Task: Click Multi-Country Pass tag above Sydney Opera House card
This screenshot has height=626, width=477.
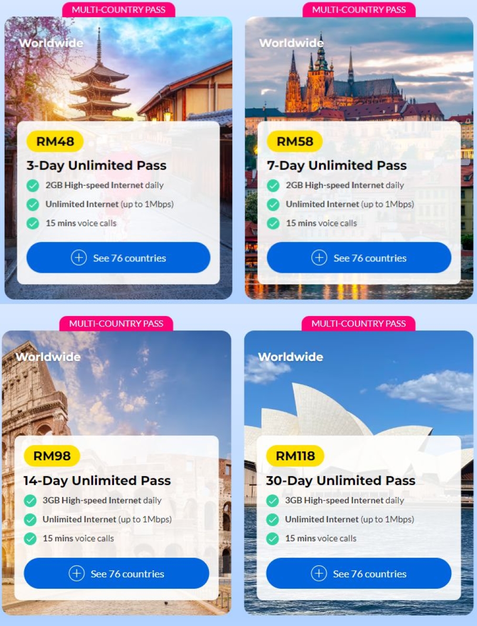Action: pyautogui.click(x=359, y=324)
